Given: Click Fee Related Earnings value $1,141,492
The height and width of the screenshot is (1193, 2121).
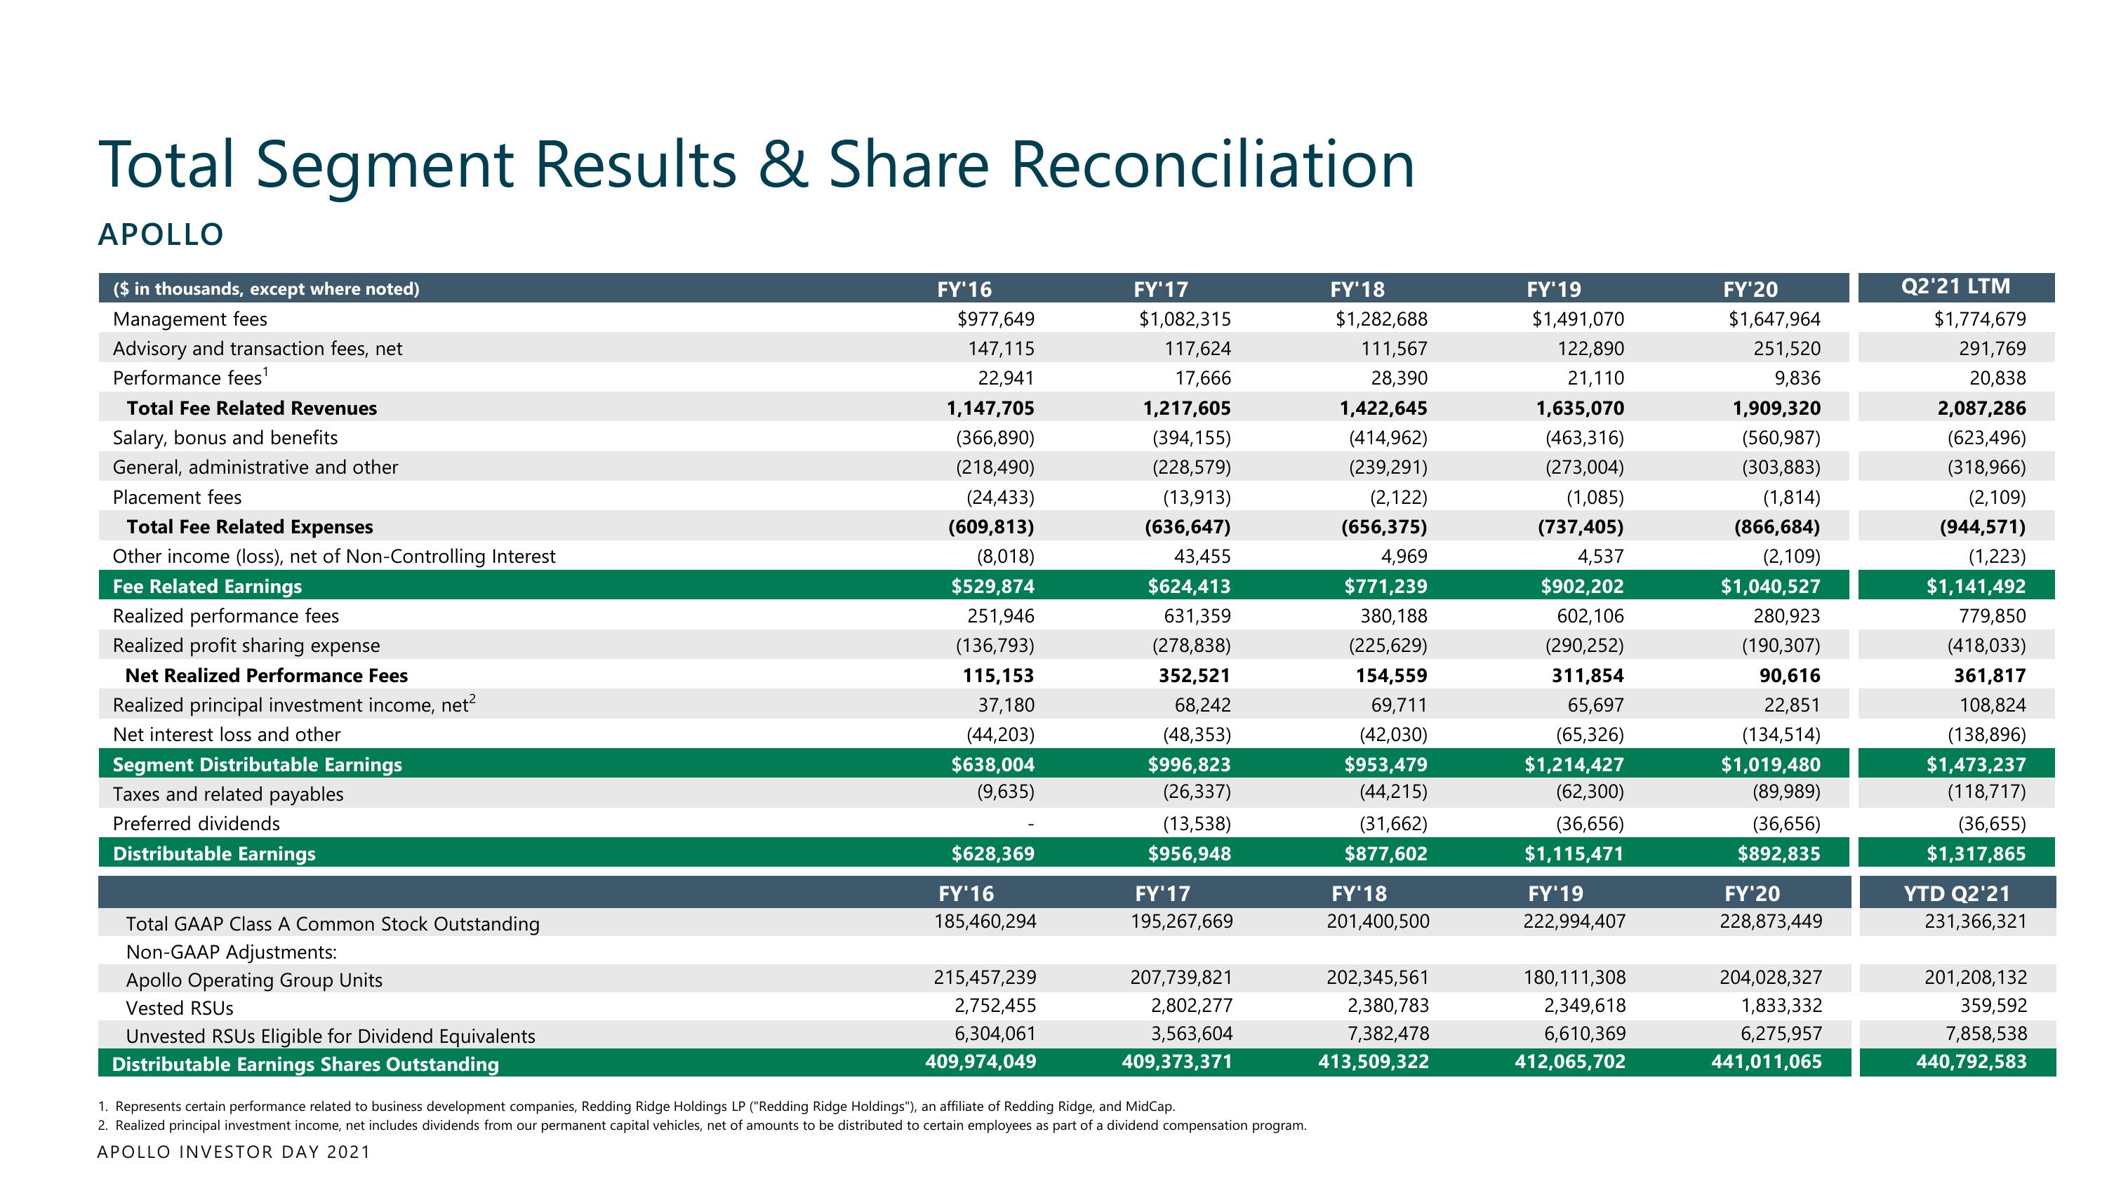Looking at the screenshot, I should (1975, 586).
